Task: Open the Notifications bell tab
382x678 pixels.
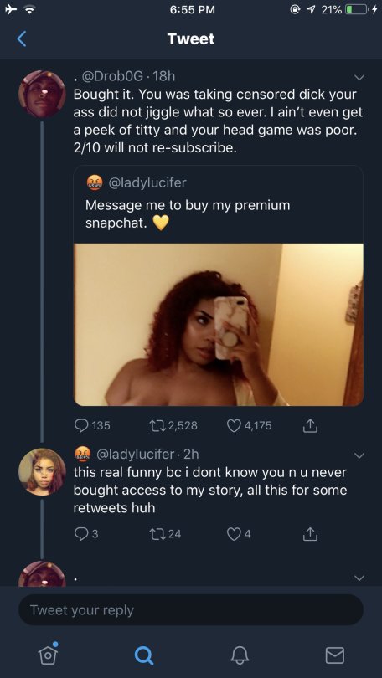Action: pos(240,655)
